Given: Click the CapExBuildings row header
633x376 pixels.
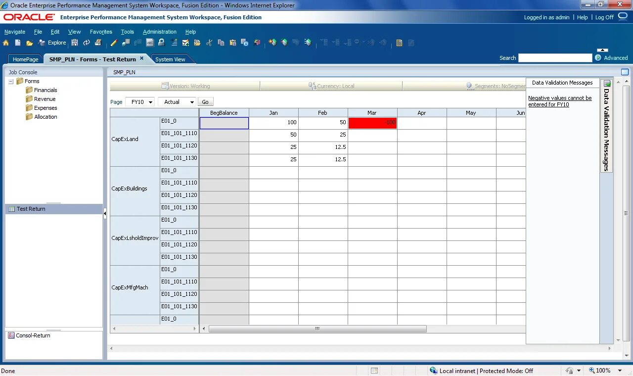Looking at the screenshot, I should coord(135,191).
